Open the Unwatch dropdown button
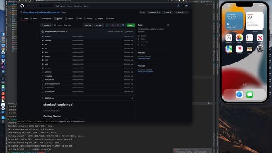Image resolution: width=272 pixels, height=153 pixels. coord(154,12)
